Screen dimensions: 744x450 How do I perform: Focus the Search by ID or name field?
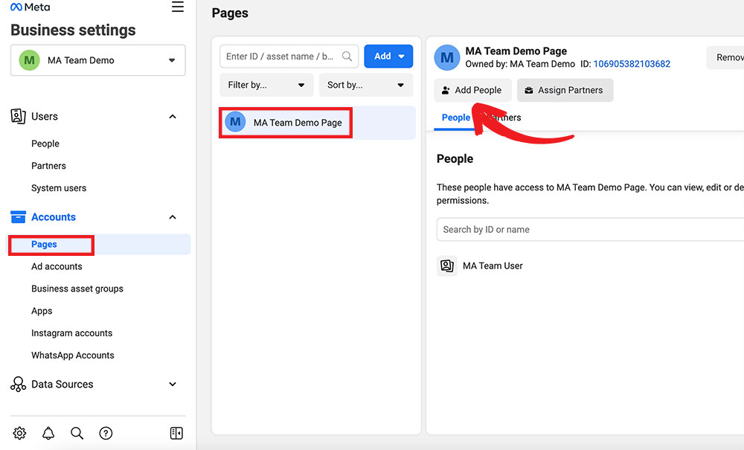coord(588,230)
